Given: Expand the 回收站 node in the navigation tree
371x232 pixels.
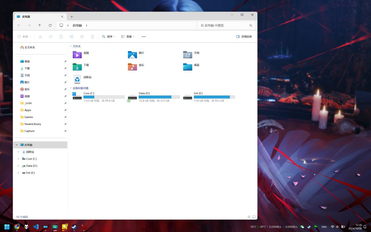Looking at the screenshot, I should pos(18,152).
